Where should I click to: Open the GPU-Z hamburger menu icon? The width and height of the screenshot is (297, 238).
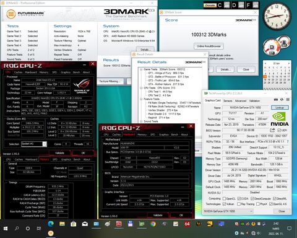pos(288,100)
